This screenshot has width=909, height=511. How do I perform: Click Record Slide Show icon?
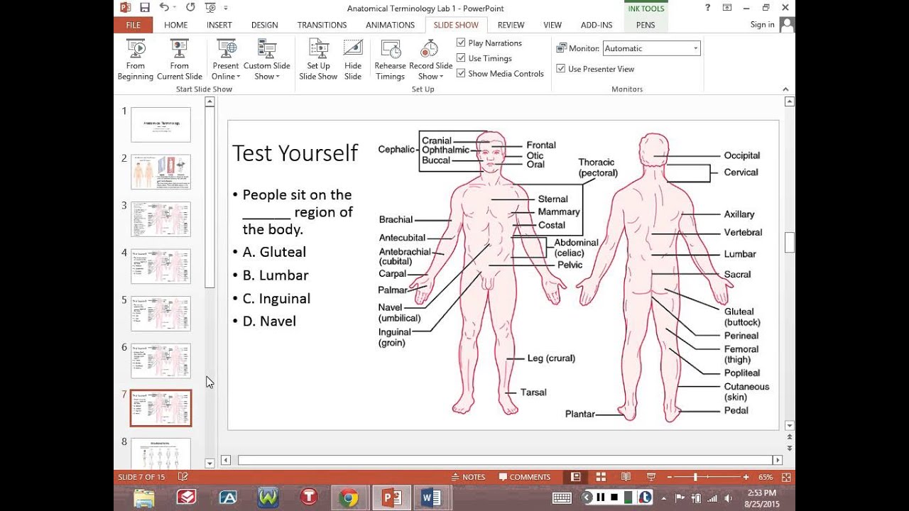pos(430,50)
